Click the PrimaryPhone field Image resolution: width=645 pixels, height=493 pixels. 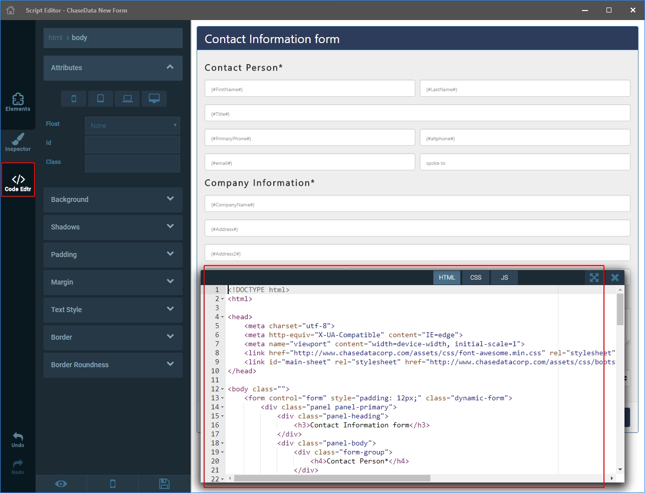pyautogui.click(x=310, y=138)
